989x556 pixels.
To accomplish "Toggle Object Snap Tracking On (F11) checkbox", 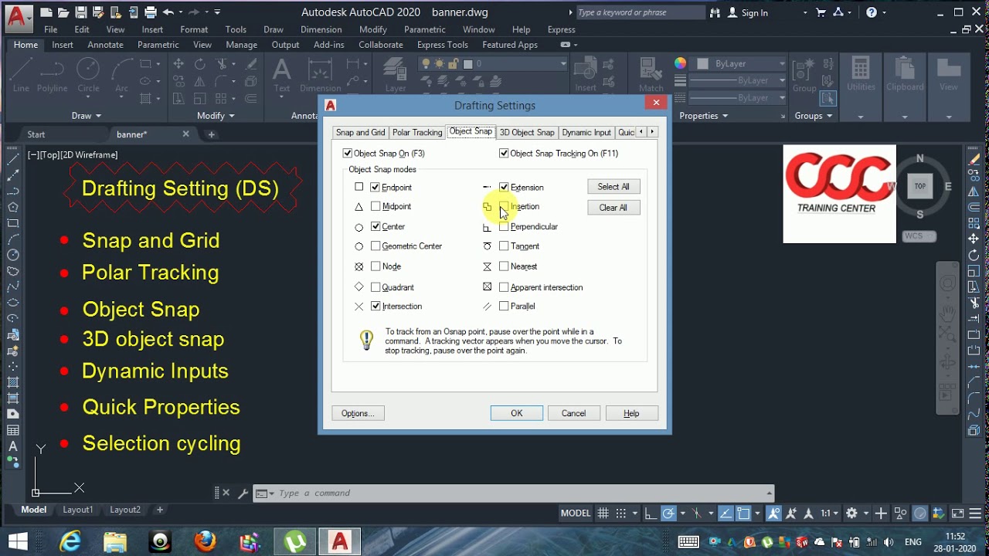I will pyautogui.click(x=504, y=153).
